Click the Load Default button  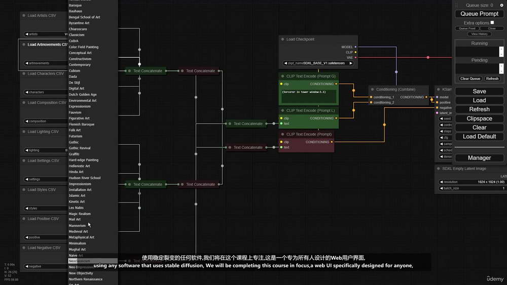[x=479, y=137]
